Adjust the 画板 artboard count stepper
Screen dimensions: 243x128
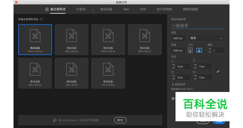pos(210,50)
